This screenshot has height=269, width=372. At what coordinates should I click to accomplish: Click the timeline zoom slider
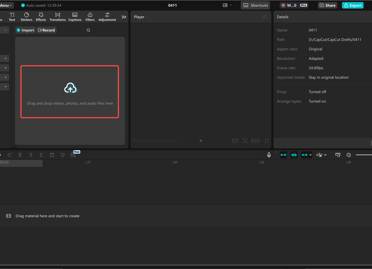coord(364,155)
